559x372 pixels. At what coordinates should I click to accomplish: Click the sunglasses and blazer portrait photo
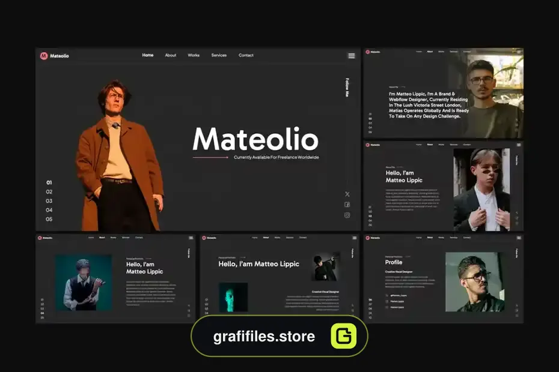(x=481, y=190)
